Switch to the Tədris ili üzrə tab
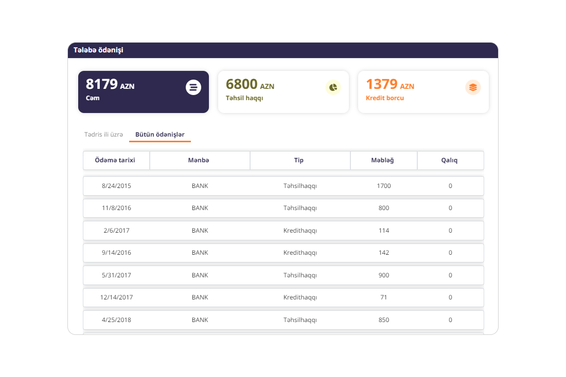566x377 pixels. (103, 135)
